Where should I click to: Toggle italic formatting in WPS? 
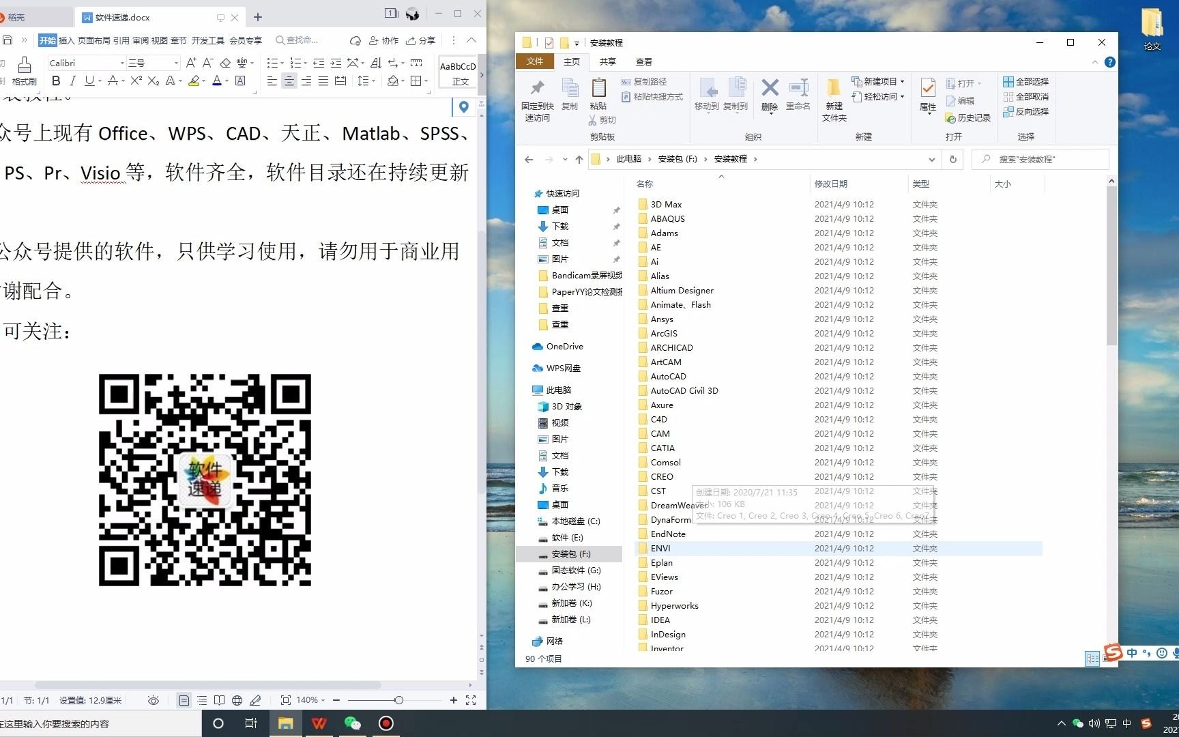click(73, 81)
